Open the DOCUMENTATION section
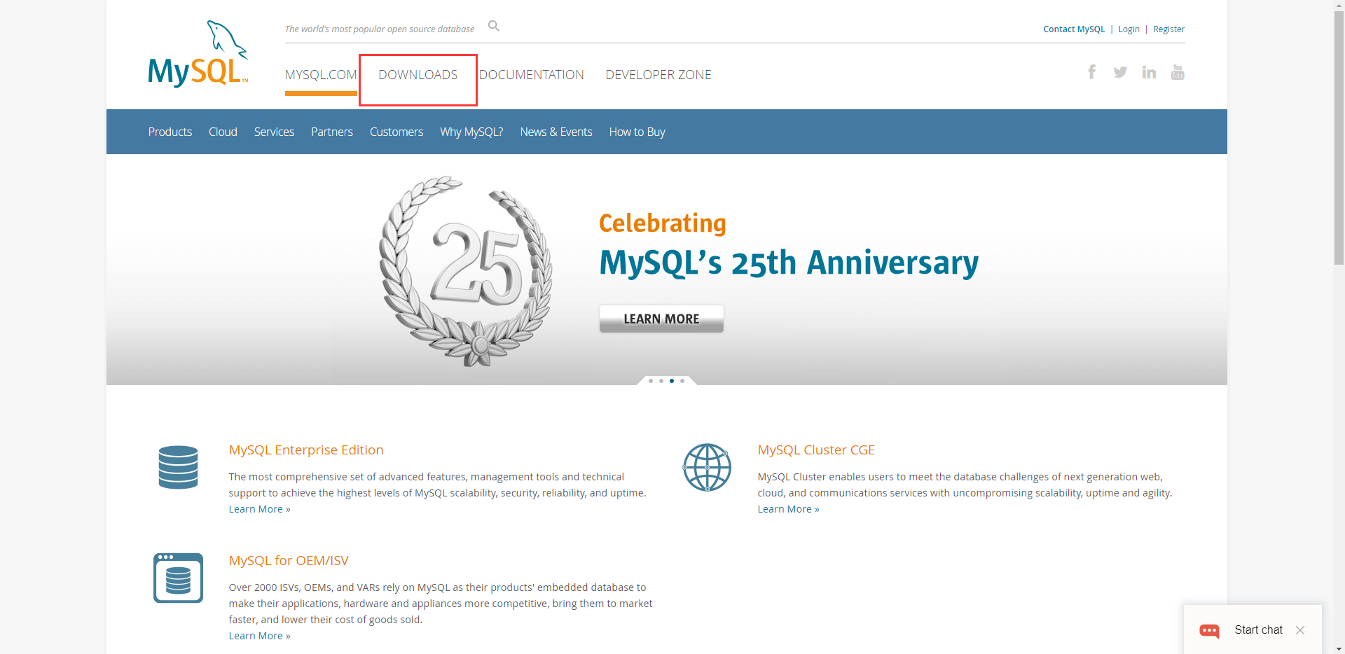The height and width of the screenshot is (654, 1345). (532, 74)
